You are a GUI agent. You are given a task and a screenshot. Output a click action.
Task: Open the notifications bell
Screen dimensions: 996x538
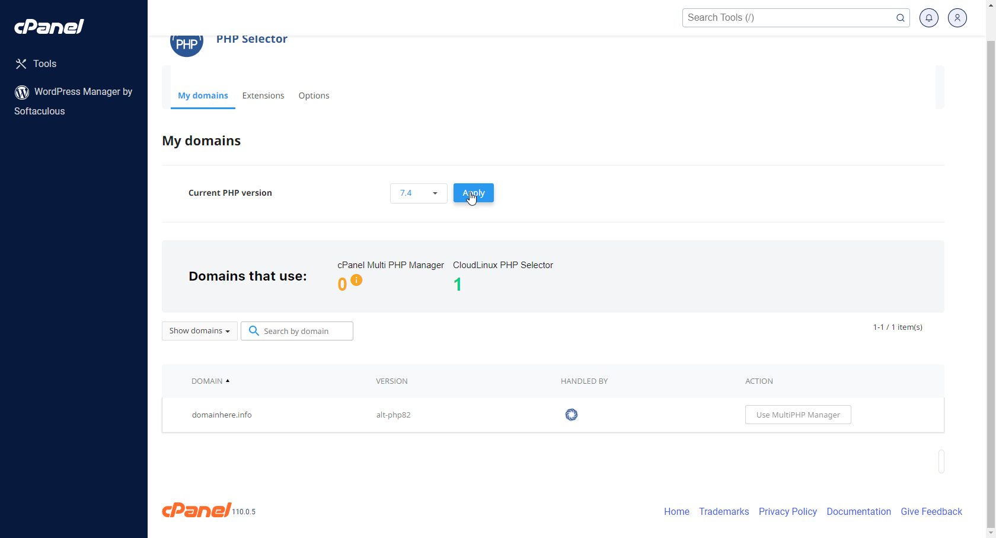tap(929, 18)
